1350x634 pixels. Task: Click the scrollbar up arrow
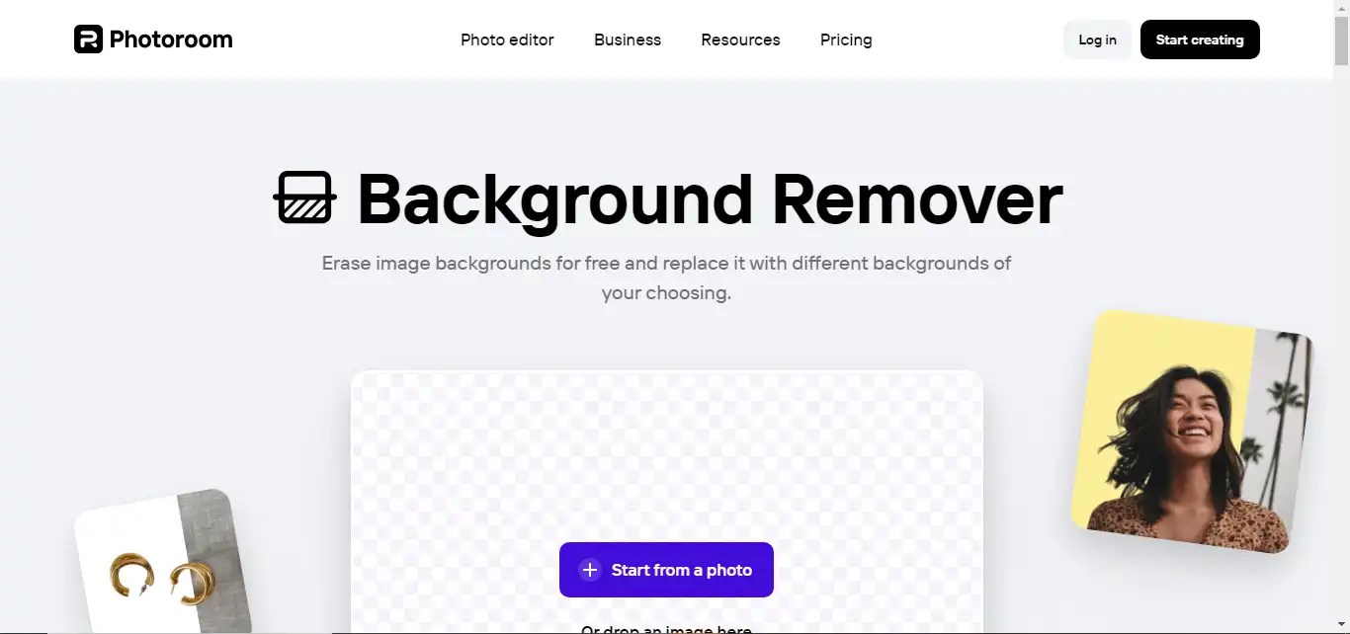[1341, 8]
